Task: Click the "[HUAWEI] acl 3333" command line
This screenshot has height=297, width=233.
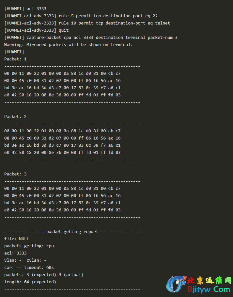Action: 27,9
